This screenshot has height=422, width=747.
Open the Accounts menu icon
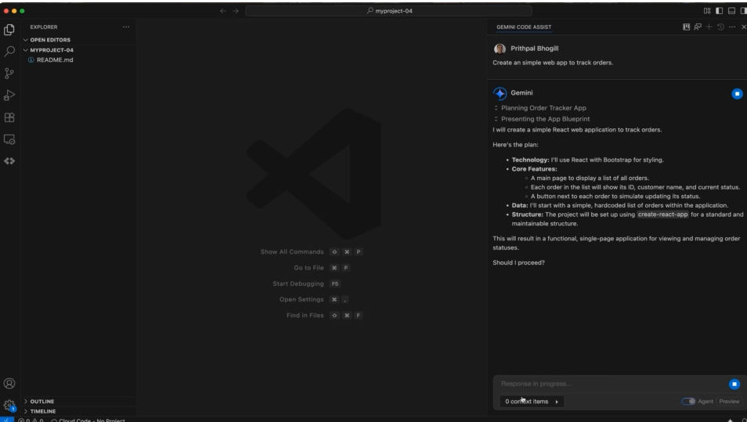tap(9, 384)
